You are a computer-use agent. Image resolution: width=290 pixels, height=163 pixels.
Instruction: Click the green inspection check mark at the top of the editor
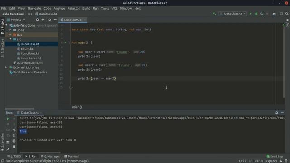click(284, 24)
